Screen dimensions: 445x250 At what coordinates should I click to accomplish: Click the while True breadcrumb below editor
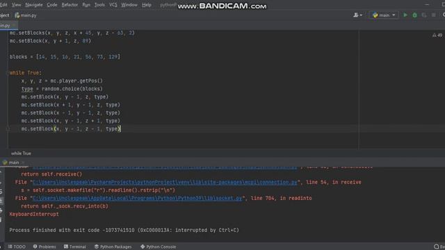pyautogui.click(x=21, y=153)
